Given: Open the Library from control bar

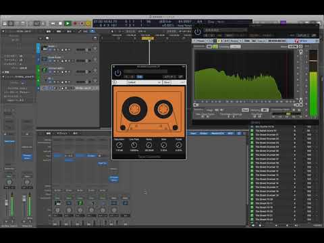Looking at the screenshot, I should click(x=5, y=24).
